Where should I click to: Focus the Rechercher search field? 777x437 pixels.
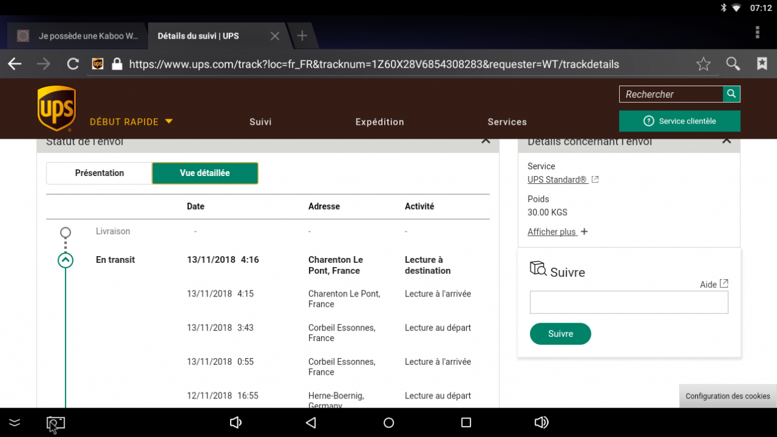click(671, 94)
